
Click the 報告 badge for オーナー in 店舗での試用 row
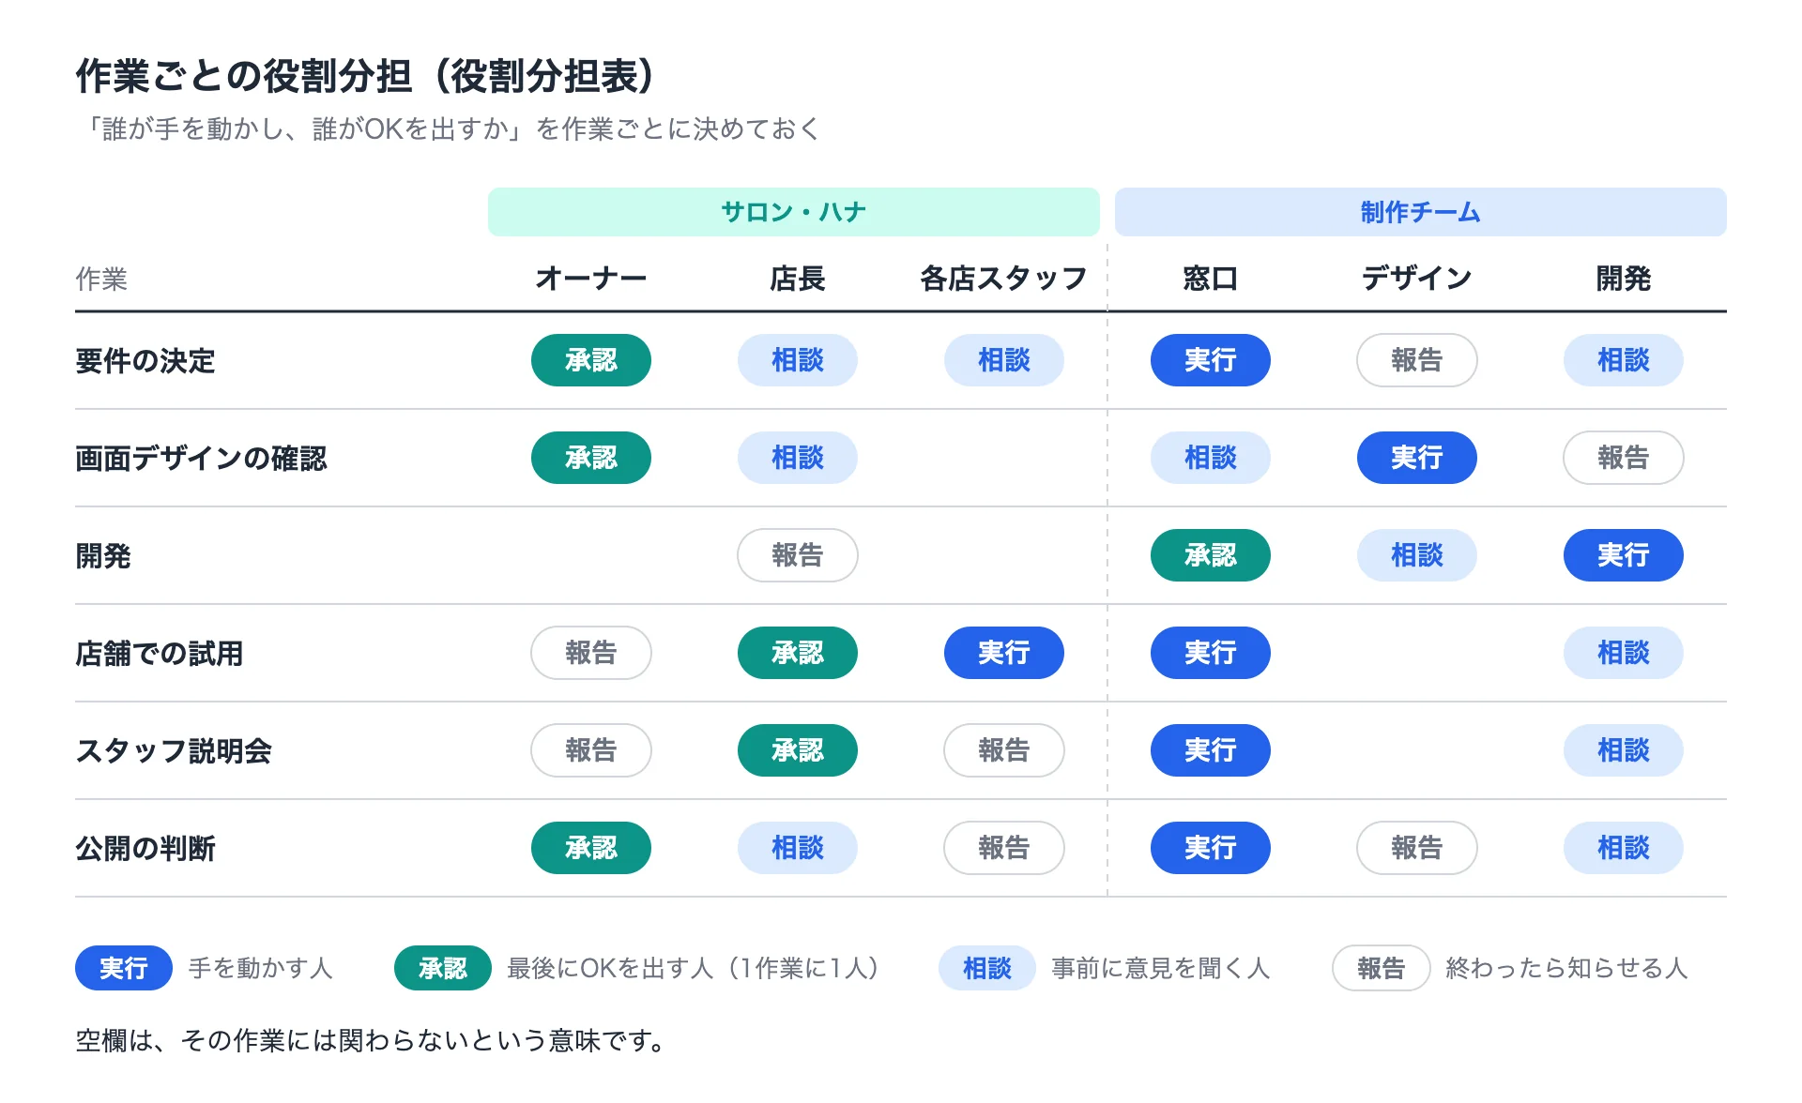(x=591, y=653)
